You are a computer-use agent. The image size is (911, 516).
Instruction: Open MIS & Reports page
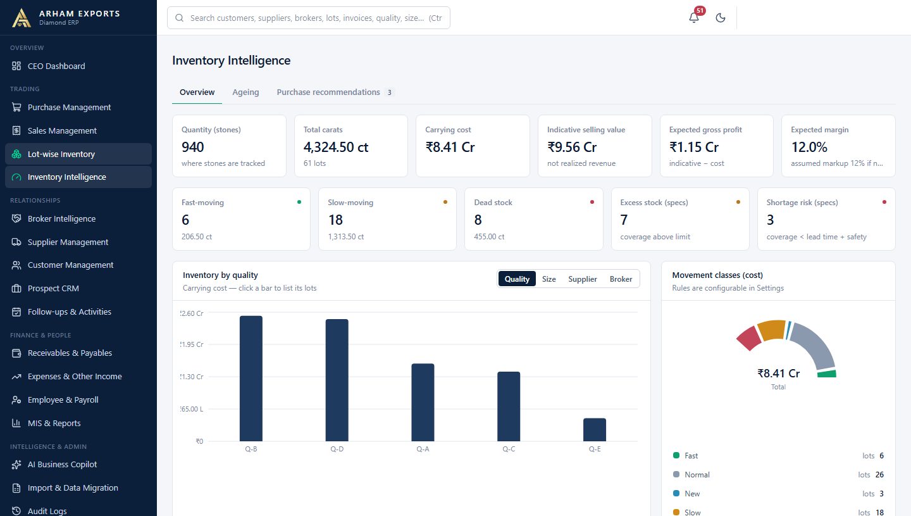78,423
